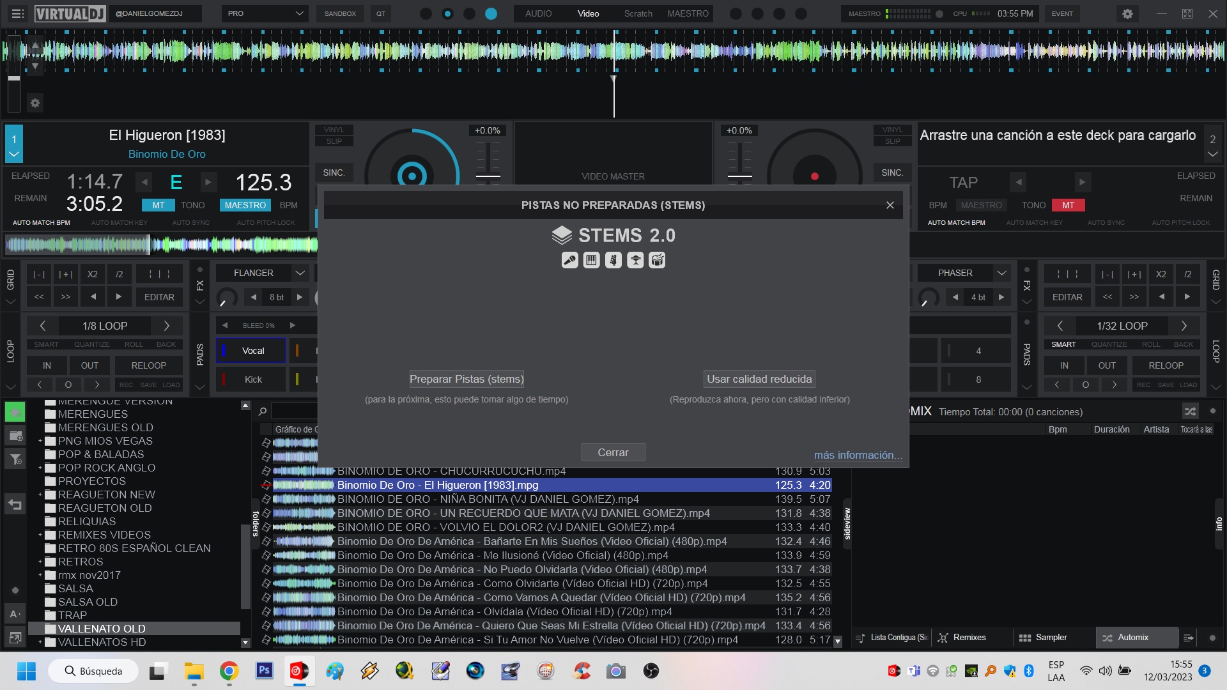Select the hi-hat stem icon
Image resolution: width=1227 pixels, height=690 pixels.
635,260
